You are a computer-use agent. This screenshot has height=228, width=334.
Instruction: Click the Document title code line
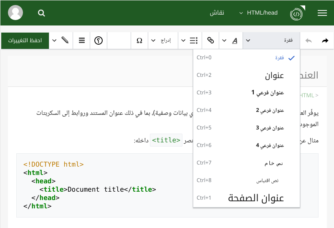(98, 189)
